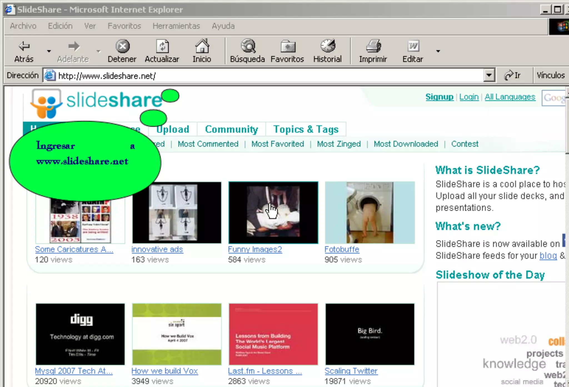Expand the dropdown arrow beside Editar
The height and width of the screenshot is (387, 569).
tap(438, 51)
